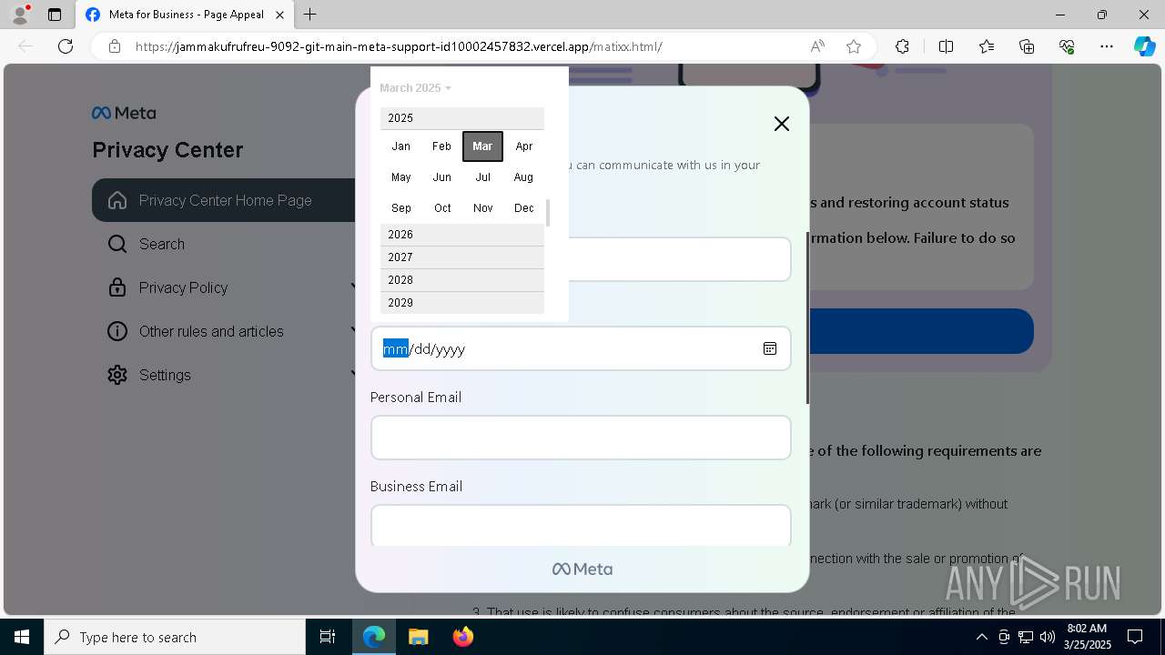Click the Personal Email input field
1165x655 pixels.
coord(581,438)
